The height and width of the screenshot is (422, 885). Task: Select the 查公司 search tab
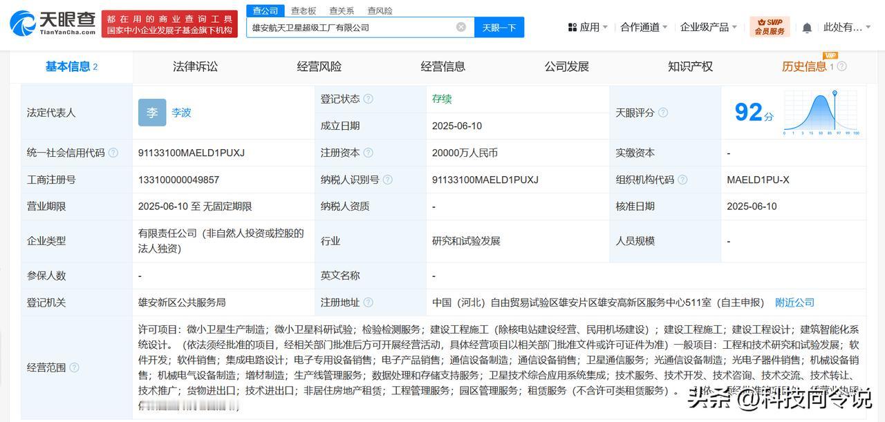265,10
